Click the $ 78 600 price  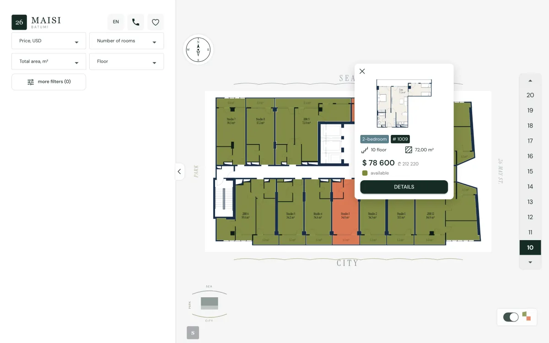click(x=378, y=163)
